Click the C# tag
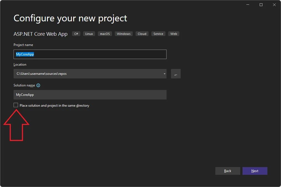Viewport: 281px width, 187px height. [76, 34]
